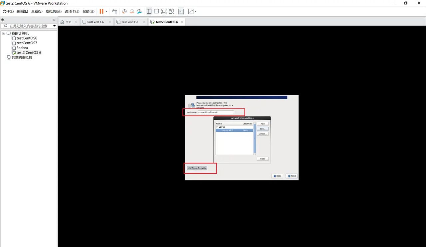
Task: Click the console view icon
Action: [x=181, y=11]
